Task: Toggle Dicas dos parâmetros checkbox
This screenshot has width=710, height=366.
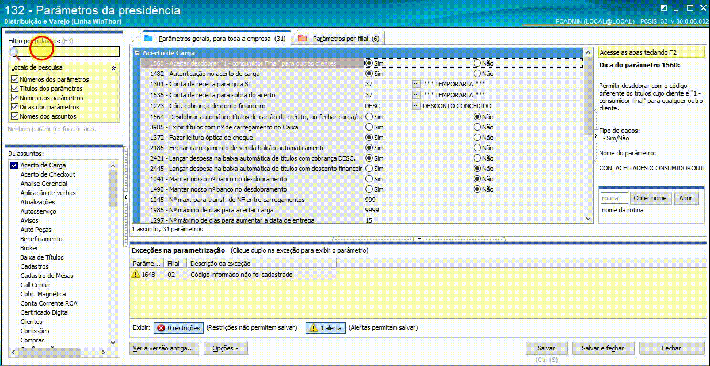Action: tap(14, 107)
